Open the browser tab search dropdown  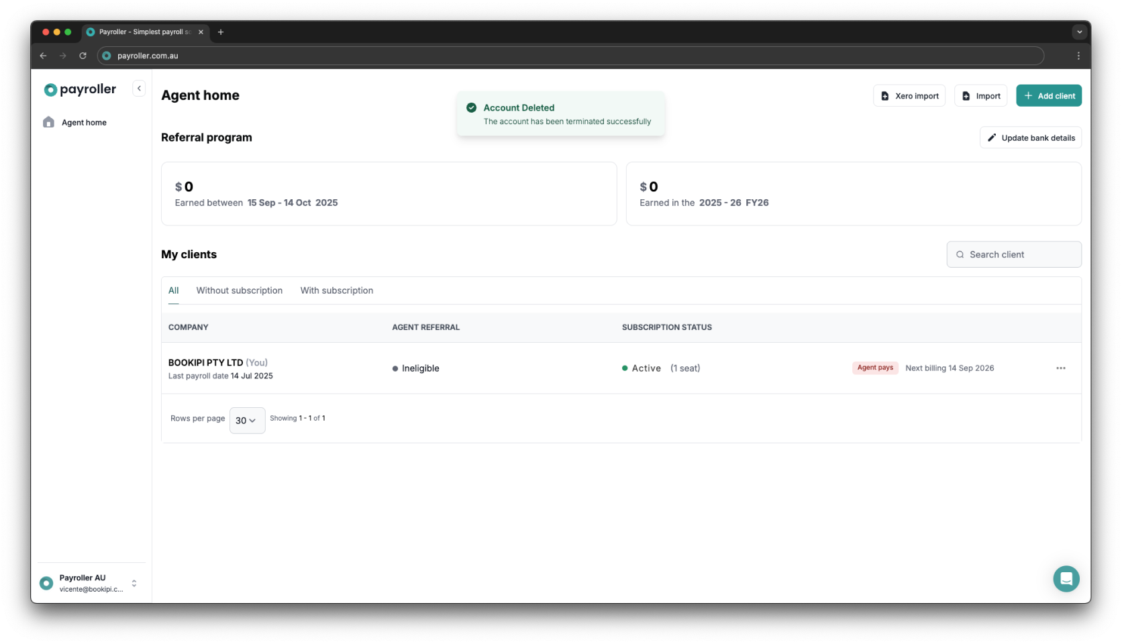(x=1079, y=32)
